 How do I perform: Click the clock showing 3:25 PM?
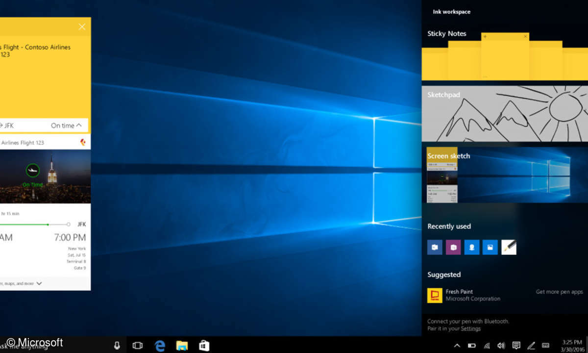[572, 342]
